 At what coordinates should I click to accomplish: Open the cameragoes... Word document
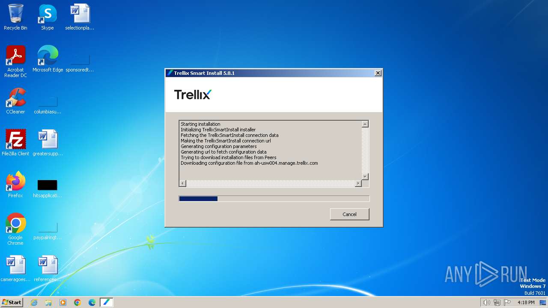[15, 269]
